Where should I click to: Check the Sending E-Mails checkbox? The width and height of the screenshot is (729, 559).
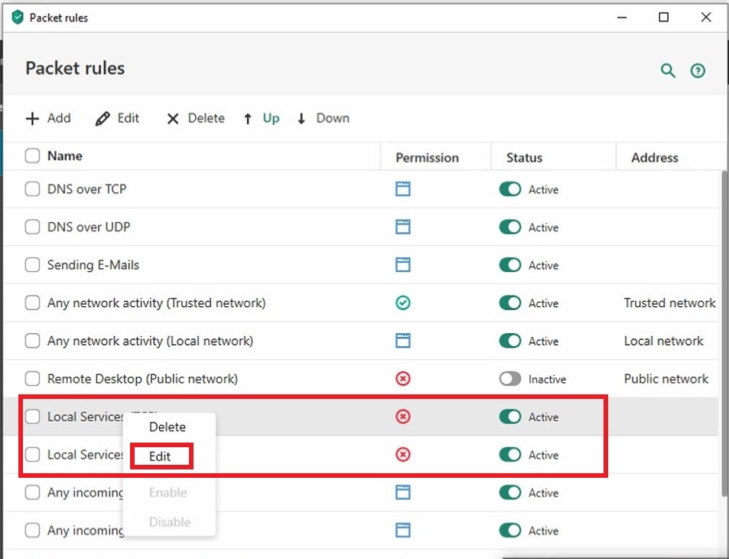coord(32,265)
